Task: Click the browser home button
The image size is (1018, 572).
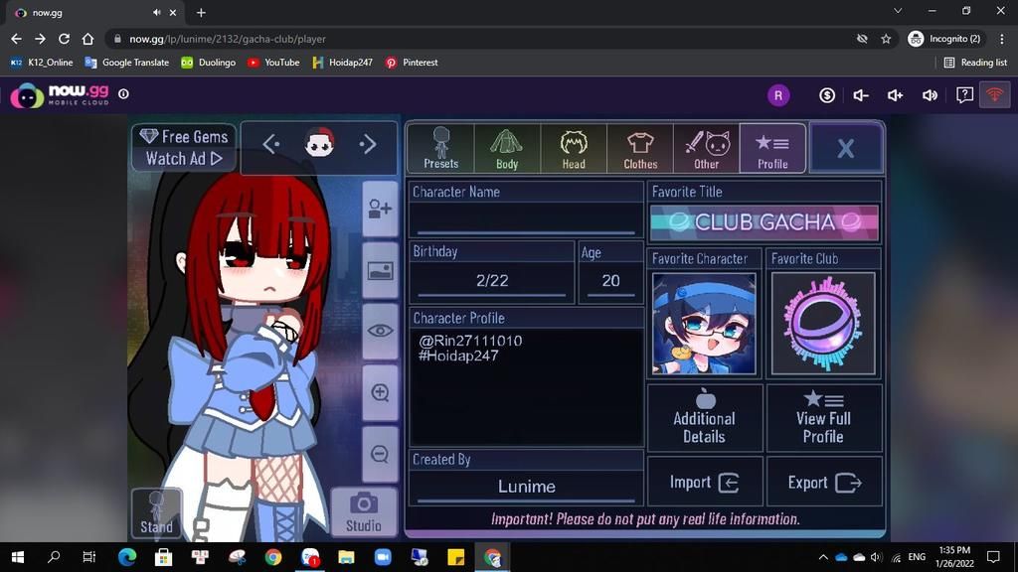Action: coord(87,39)
